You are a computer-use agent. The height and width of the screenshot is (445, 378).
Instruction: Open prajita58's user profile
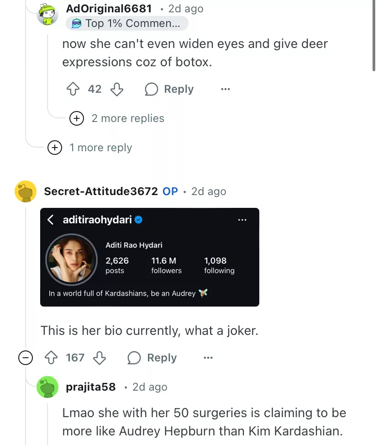(90, 387)
